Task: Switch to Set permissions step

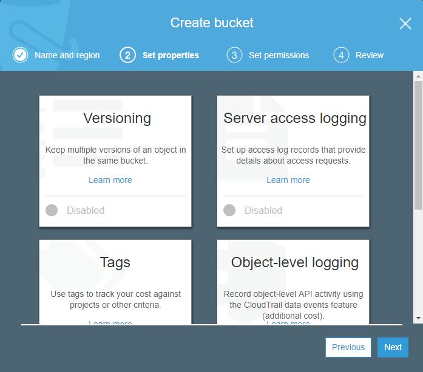Action: coord(279,55)
